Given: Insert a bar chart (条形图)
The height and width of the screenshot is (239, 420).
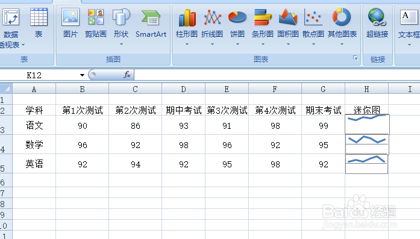Looking at the screenshot, I should point(263,26).
